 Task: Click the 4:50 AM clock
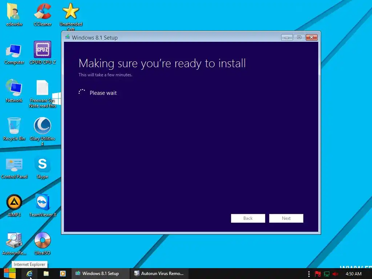pyautogui.click(x=353, y=274)
